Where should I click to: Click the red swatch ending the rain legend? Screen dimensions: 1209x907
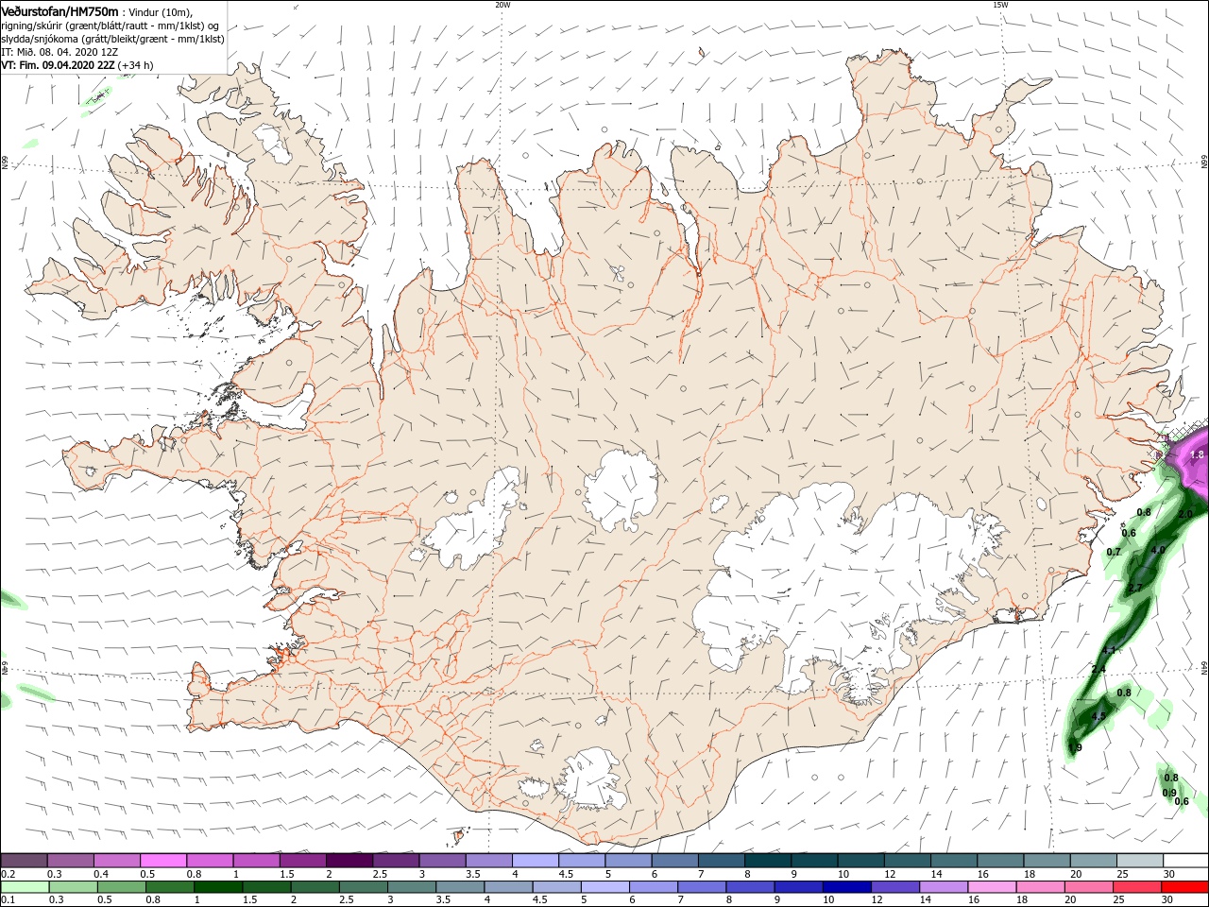1184,887
